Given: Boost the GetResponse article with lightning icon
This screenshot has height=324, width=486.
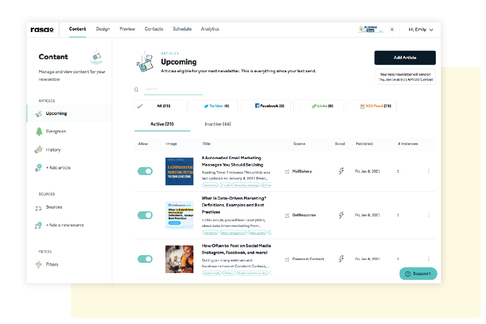Looking at the screenshot, I should point(341,215).
